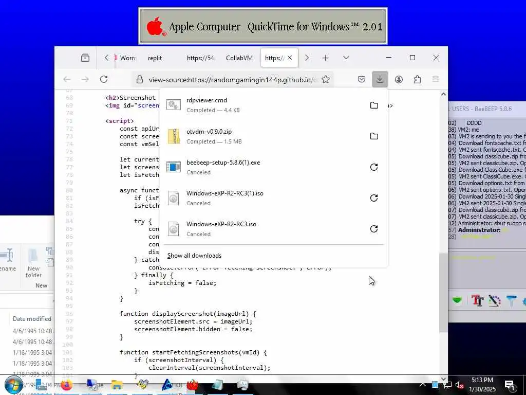Open the Firefox downloads panel button
Screen dimensions: 526x395
pyautogui.click(x=380, y=79)
